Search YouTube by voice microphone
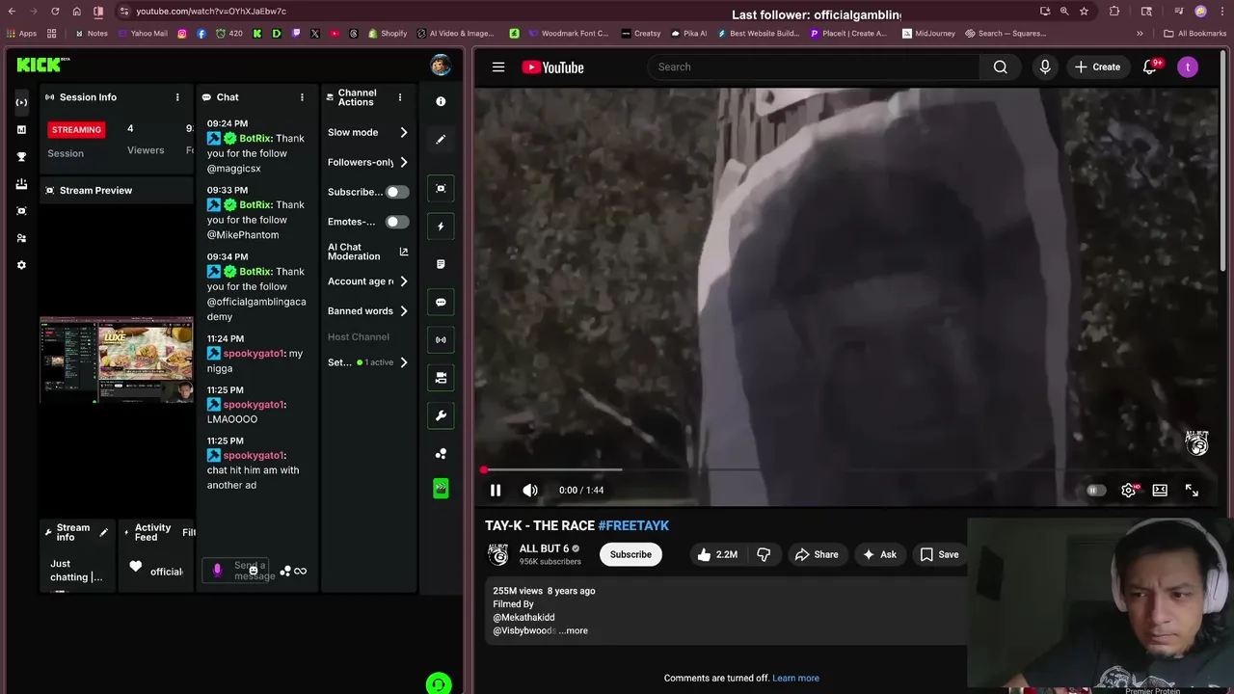 click(x=1045, y=67)
